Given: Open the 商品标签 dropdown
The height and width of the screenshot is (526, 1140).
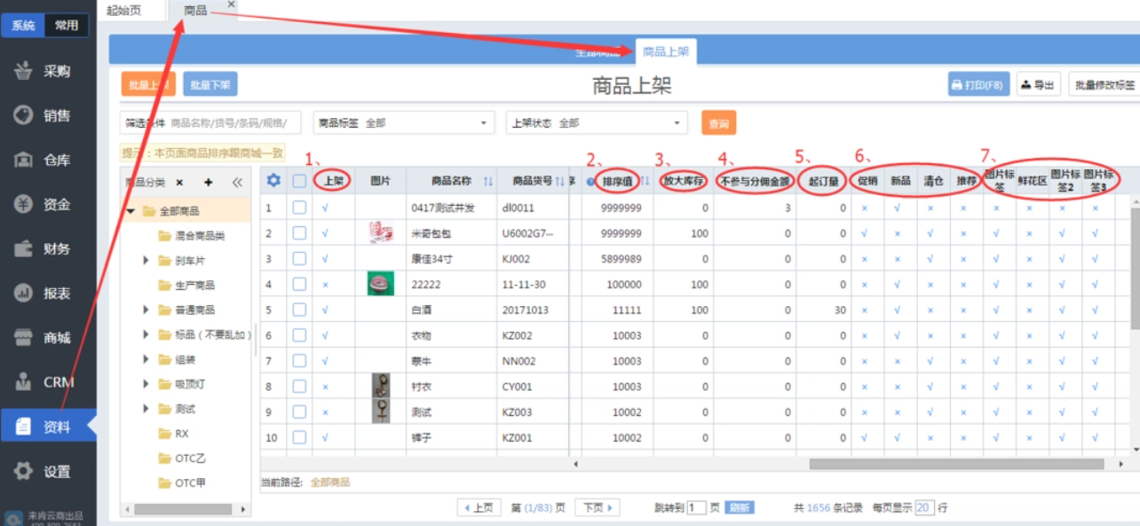Looking at the screenshot, I should pyautogui.click(x=404, y=123).
